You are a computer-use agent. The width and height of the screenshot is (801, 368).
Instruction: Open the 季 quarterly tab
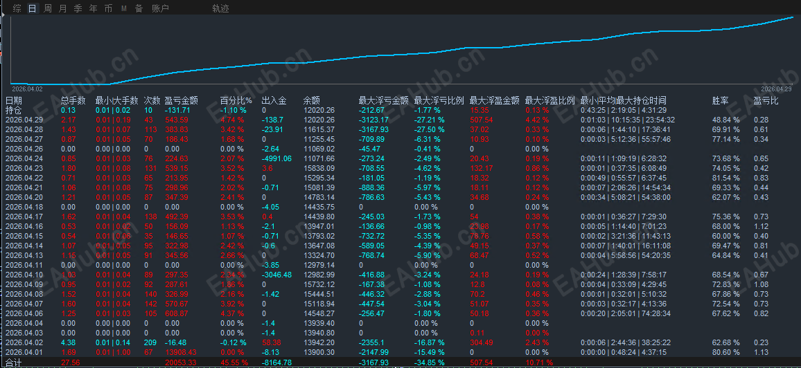coord(78,8)
